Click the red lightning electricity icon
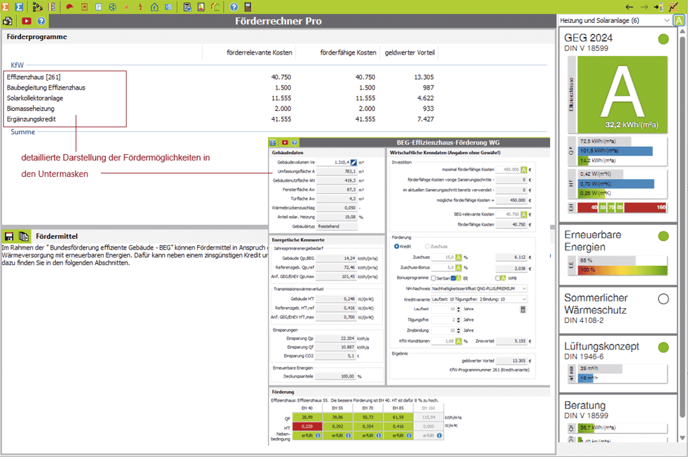Image resolution: width=688 pixels, height=457 pixels. tap(141, 7)
